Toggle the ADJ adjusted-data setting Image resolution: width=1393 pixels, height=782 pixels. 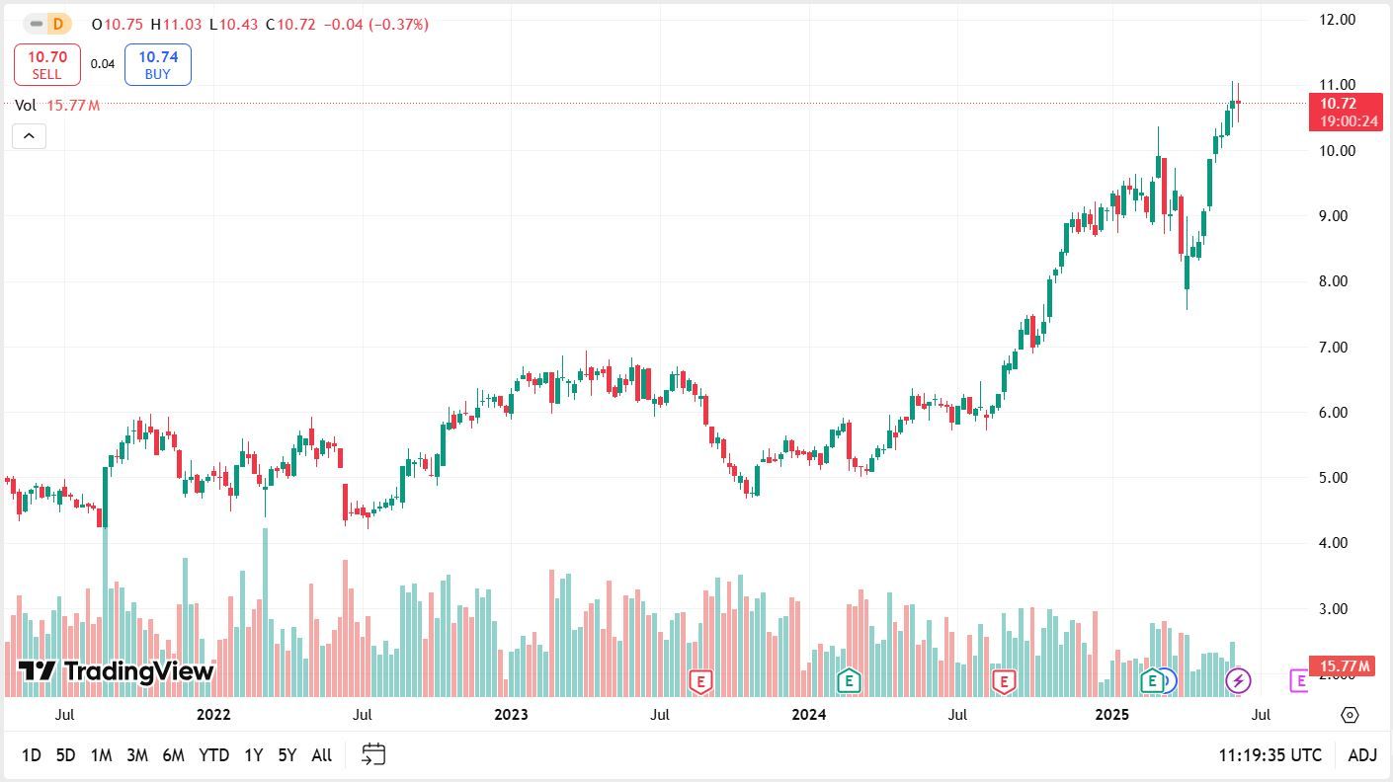tap(1361, 754)
